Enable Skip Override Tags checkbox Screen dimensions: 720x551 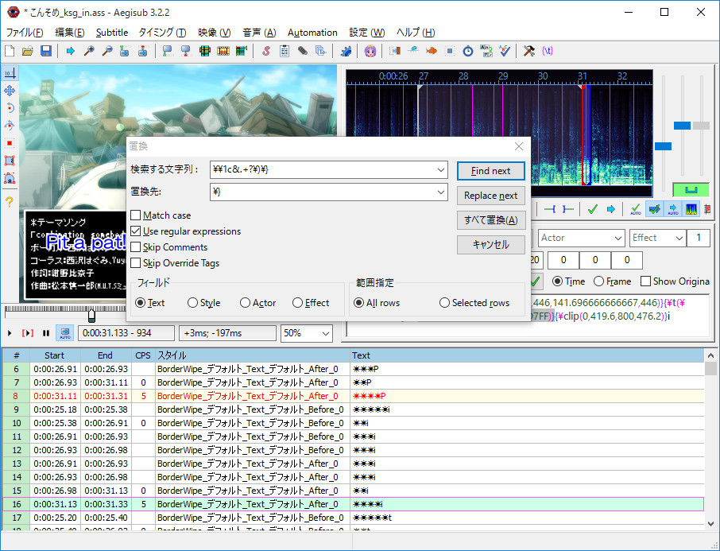[x=135, y=263]
